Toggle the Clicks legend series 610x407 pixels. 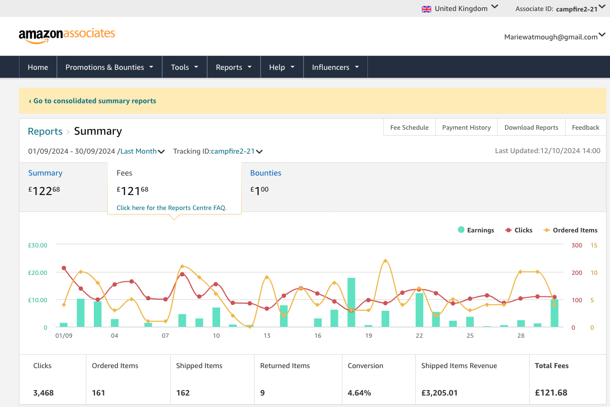[x=519, y=230]
